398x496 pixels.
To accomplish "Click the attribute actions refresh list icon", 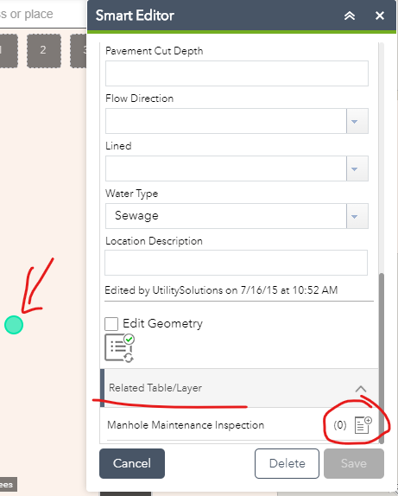I will (119, 348).
